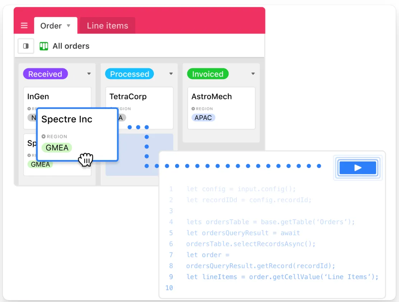Expand the Received column dropdown arrow
399x302 pixels.
[x=89, y=74]
